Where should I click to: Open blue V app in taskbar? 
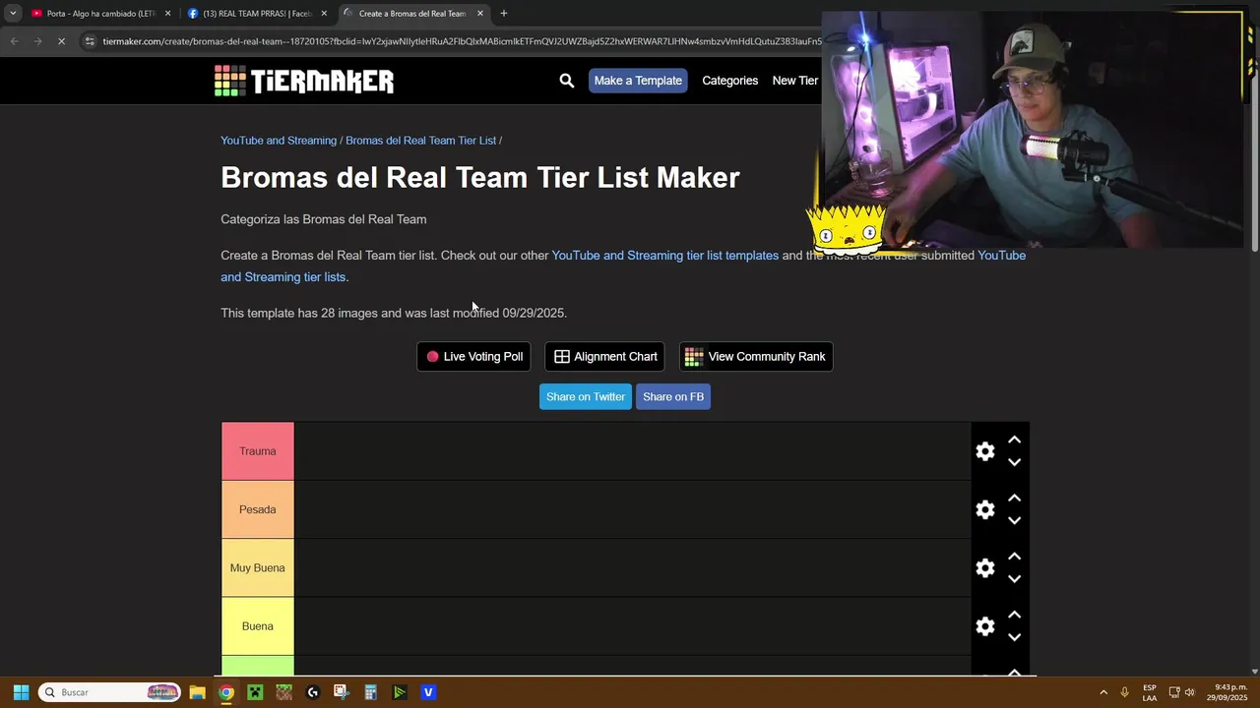click(428, 692)
